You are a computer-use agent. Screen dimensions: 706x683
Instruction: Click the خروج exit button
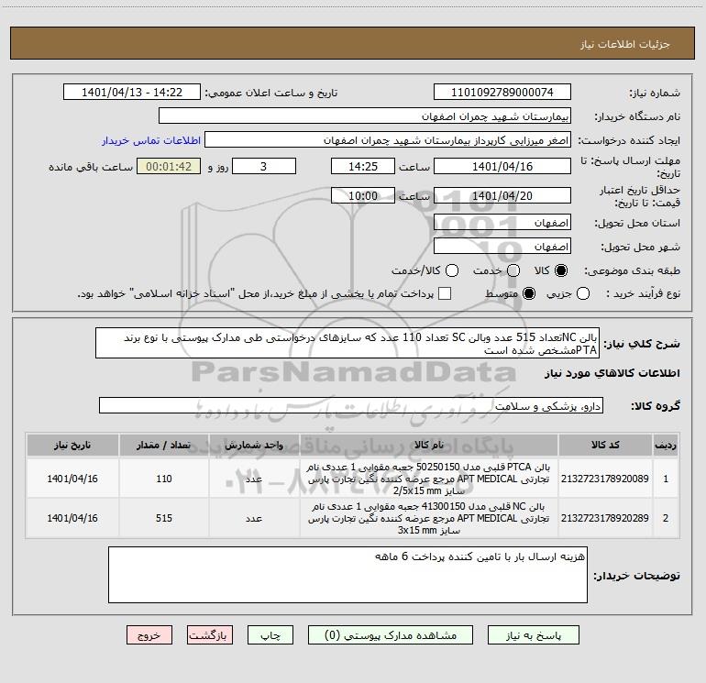click(149, 634)
